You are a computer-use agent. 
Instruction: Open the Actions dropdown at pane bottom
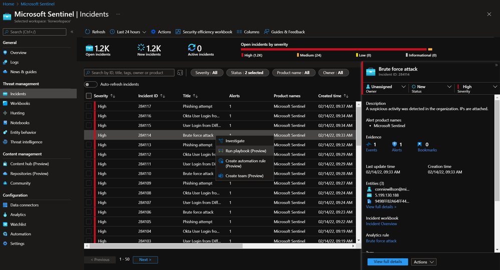[x=423, y=262]
